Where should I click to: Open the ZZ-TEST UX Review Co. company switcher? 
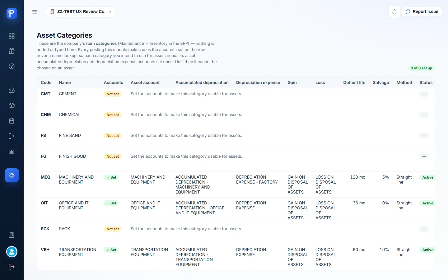pos(81,12)
